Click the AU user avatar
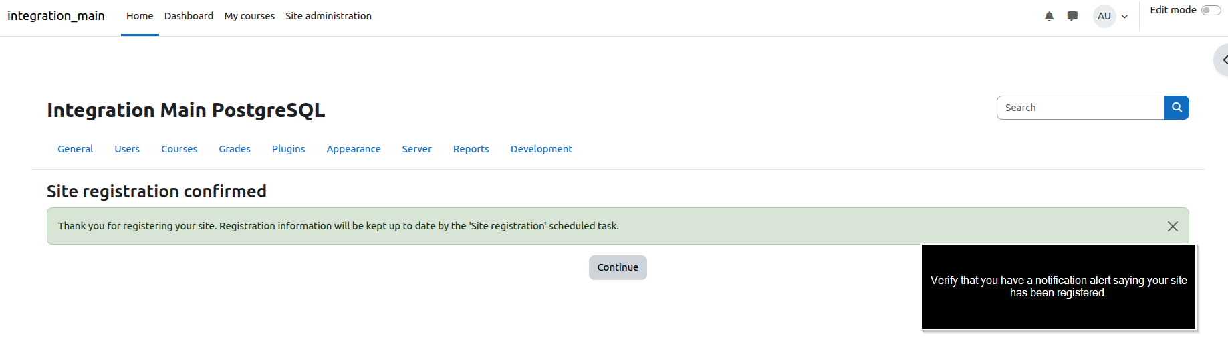 tap(1104, 16)
